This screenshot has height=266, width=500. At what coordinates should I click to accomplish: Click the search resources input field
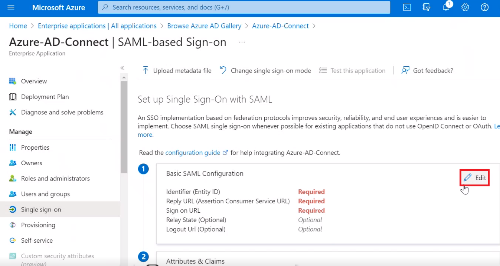pos(244,7)
